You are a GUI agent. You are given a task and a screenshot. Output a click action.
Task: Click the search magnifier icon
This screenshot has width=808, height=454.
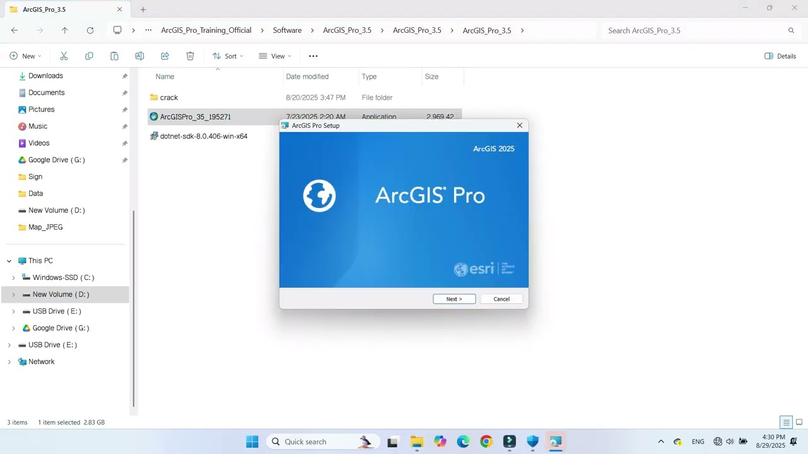pyautogui.click(x=791, y=30)
